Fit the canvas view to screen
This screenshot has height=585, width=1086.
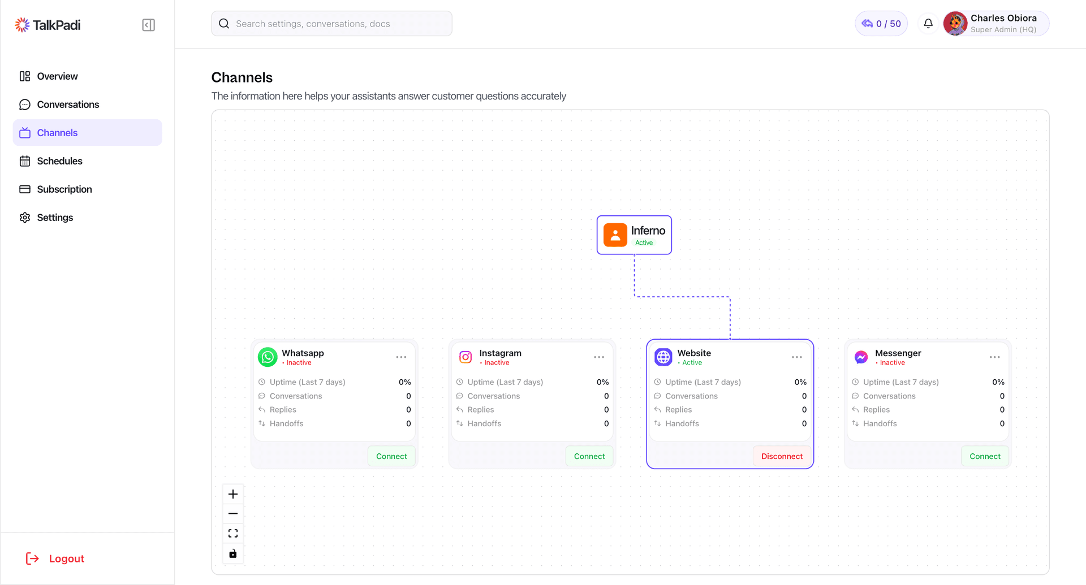click(233, 534)
